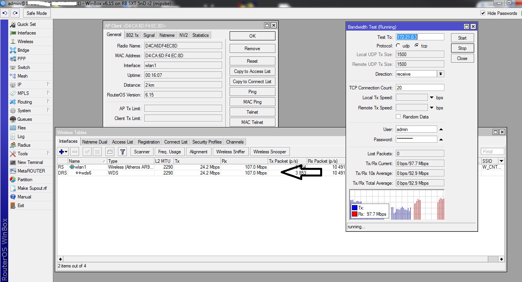Screen dimensions: 522x282
Task: Click the Find search box
Action: [493, 152]
